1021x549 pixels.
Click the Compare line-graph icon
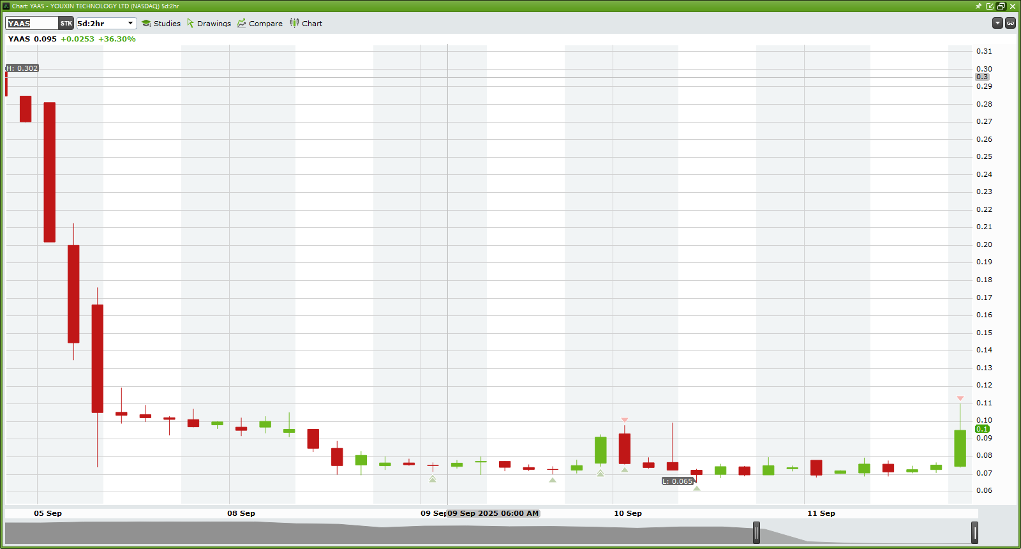tap(242, 24)
